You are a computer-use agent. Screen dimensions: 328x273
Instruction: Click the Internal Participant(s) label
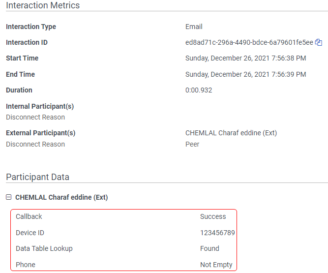pyautogui.click(x=40, y=106)
